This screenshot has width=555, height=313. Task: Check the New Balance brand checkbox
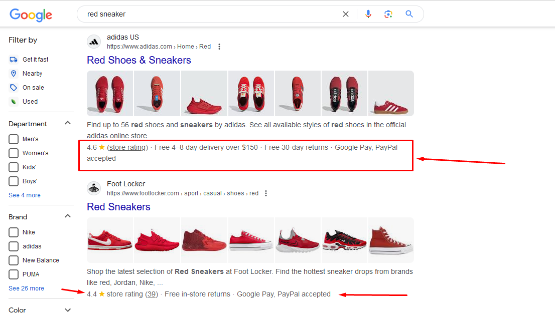click(14, 260)
